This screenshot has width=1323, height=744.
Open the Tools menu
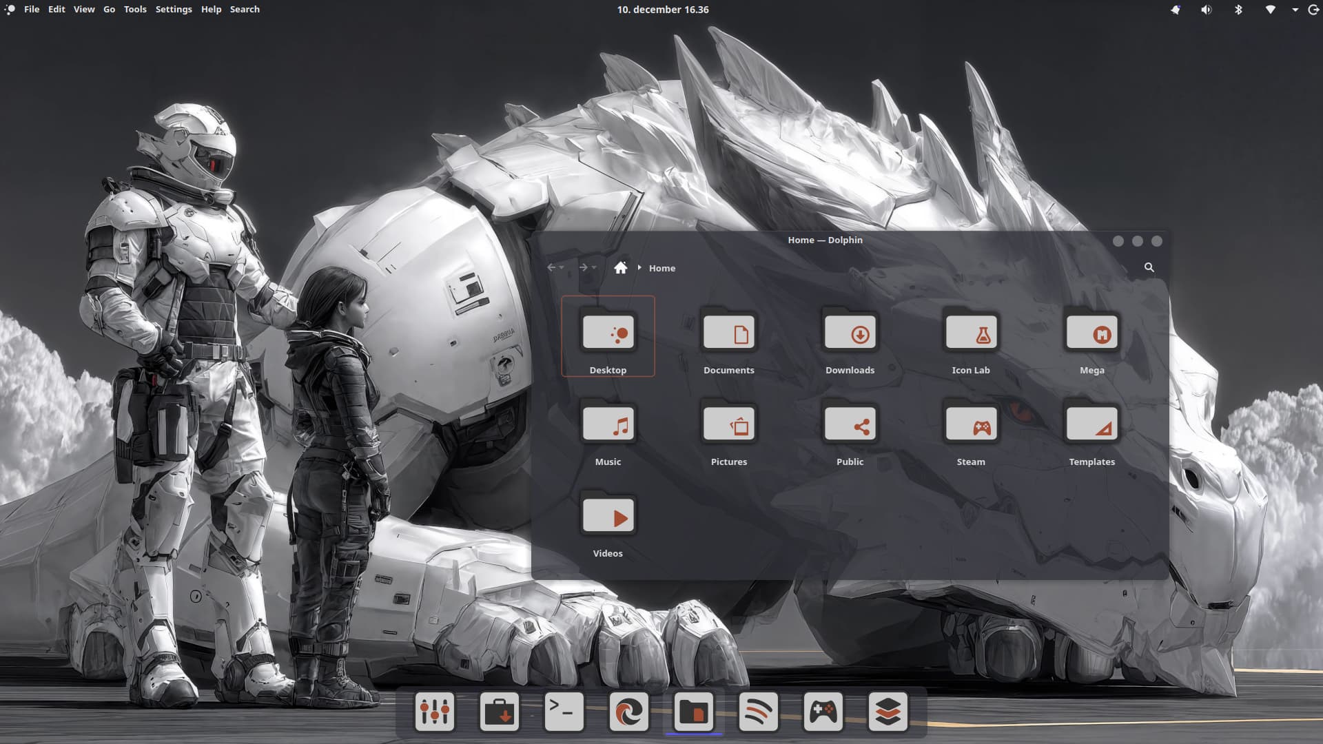pyautogui.click(x=135, y=10)
